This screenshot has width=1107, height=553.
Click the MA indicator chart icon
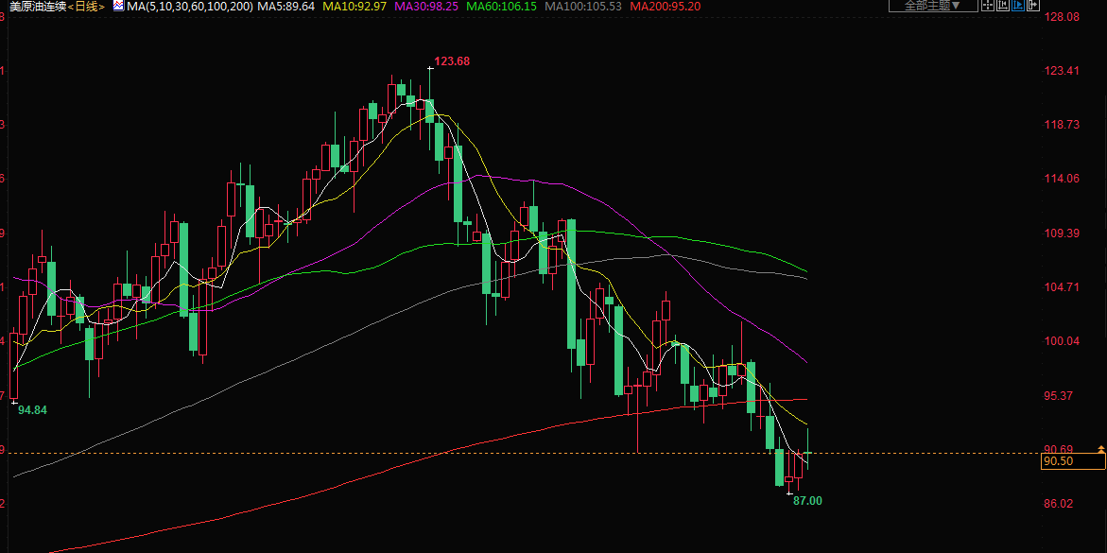117,6
